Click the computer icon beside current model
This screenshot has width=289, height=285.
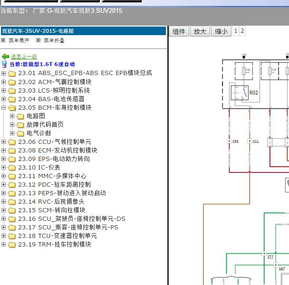coord(4,64)
